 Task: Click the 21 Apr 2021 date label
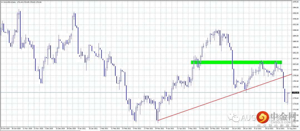[x=182, y=129]
